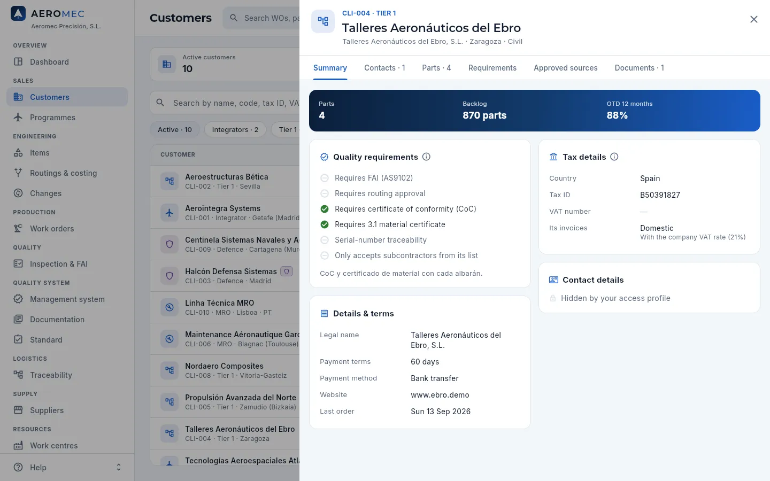770x481 pixels.
Task: Click the Search WOs search field
Action: click(x=262, y=18)
